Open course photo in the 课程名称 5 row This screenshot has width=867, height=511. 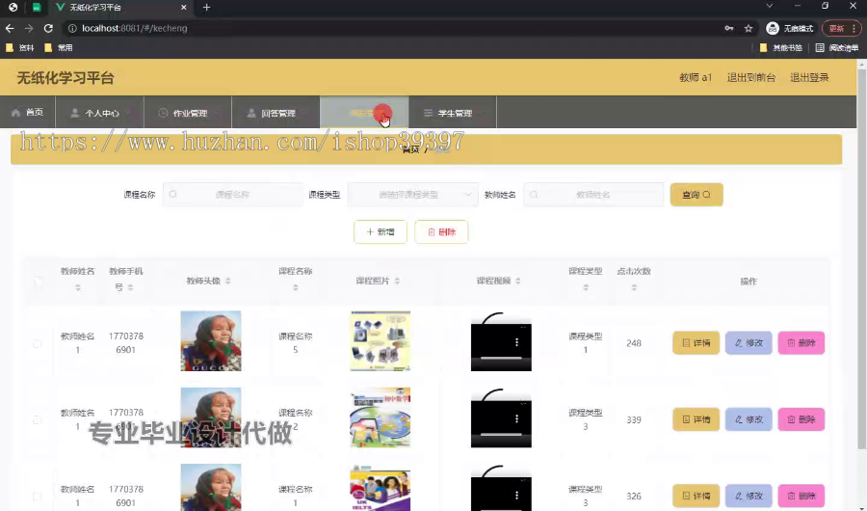pos(380,340)
